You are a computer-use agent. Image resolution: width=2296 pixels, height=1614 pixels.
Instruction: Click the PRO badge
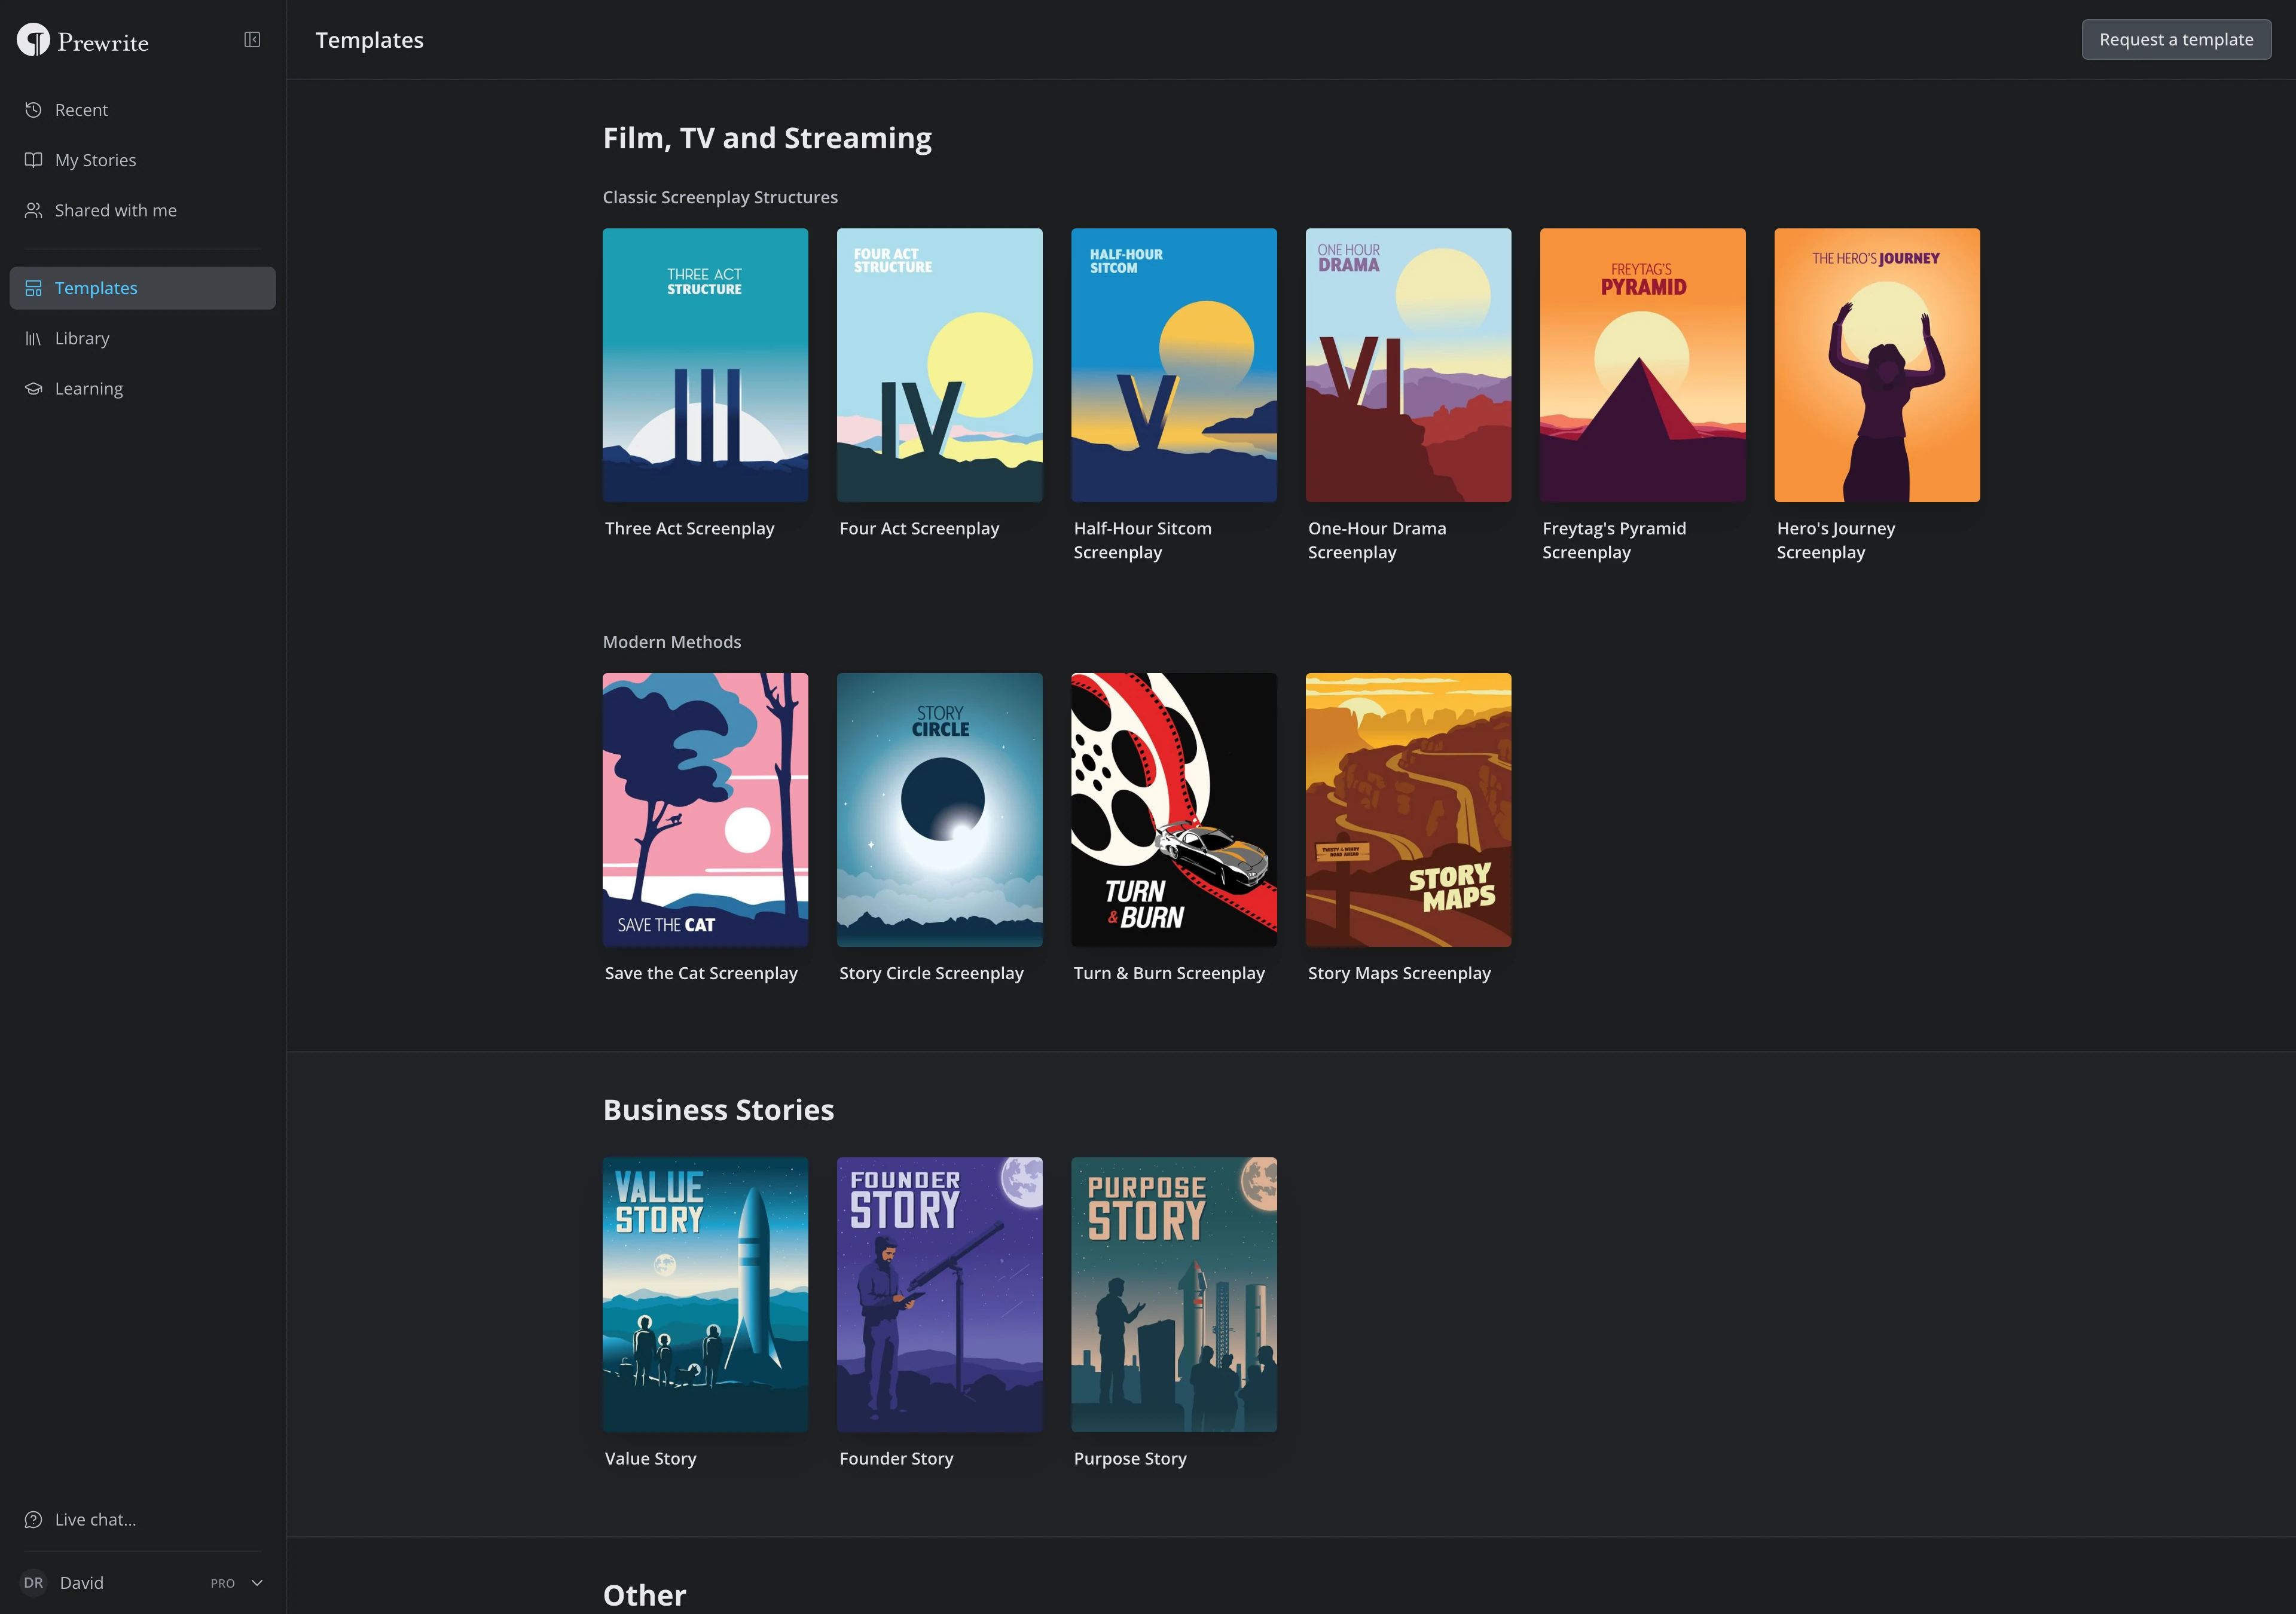(x=223, y=1583)
